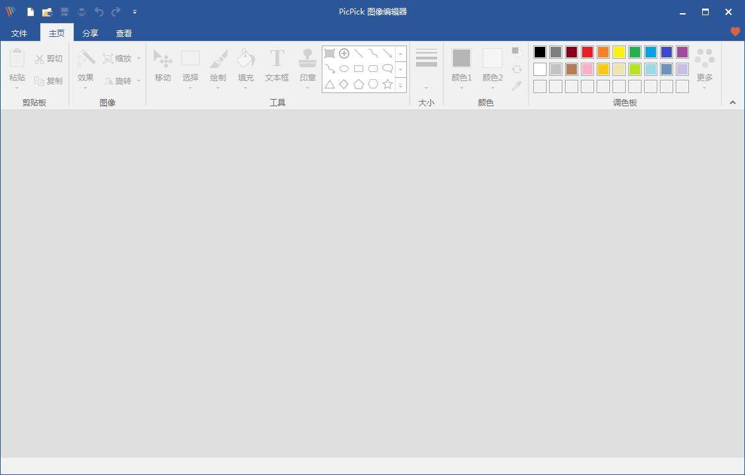This screenshot has height=475, width=745.
Task: Click the Paste (粘贴) button
Action: click(17, 65)
